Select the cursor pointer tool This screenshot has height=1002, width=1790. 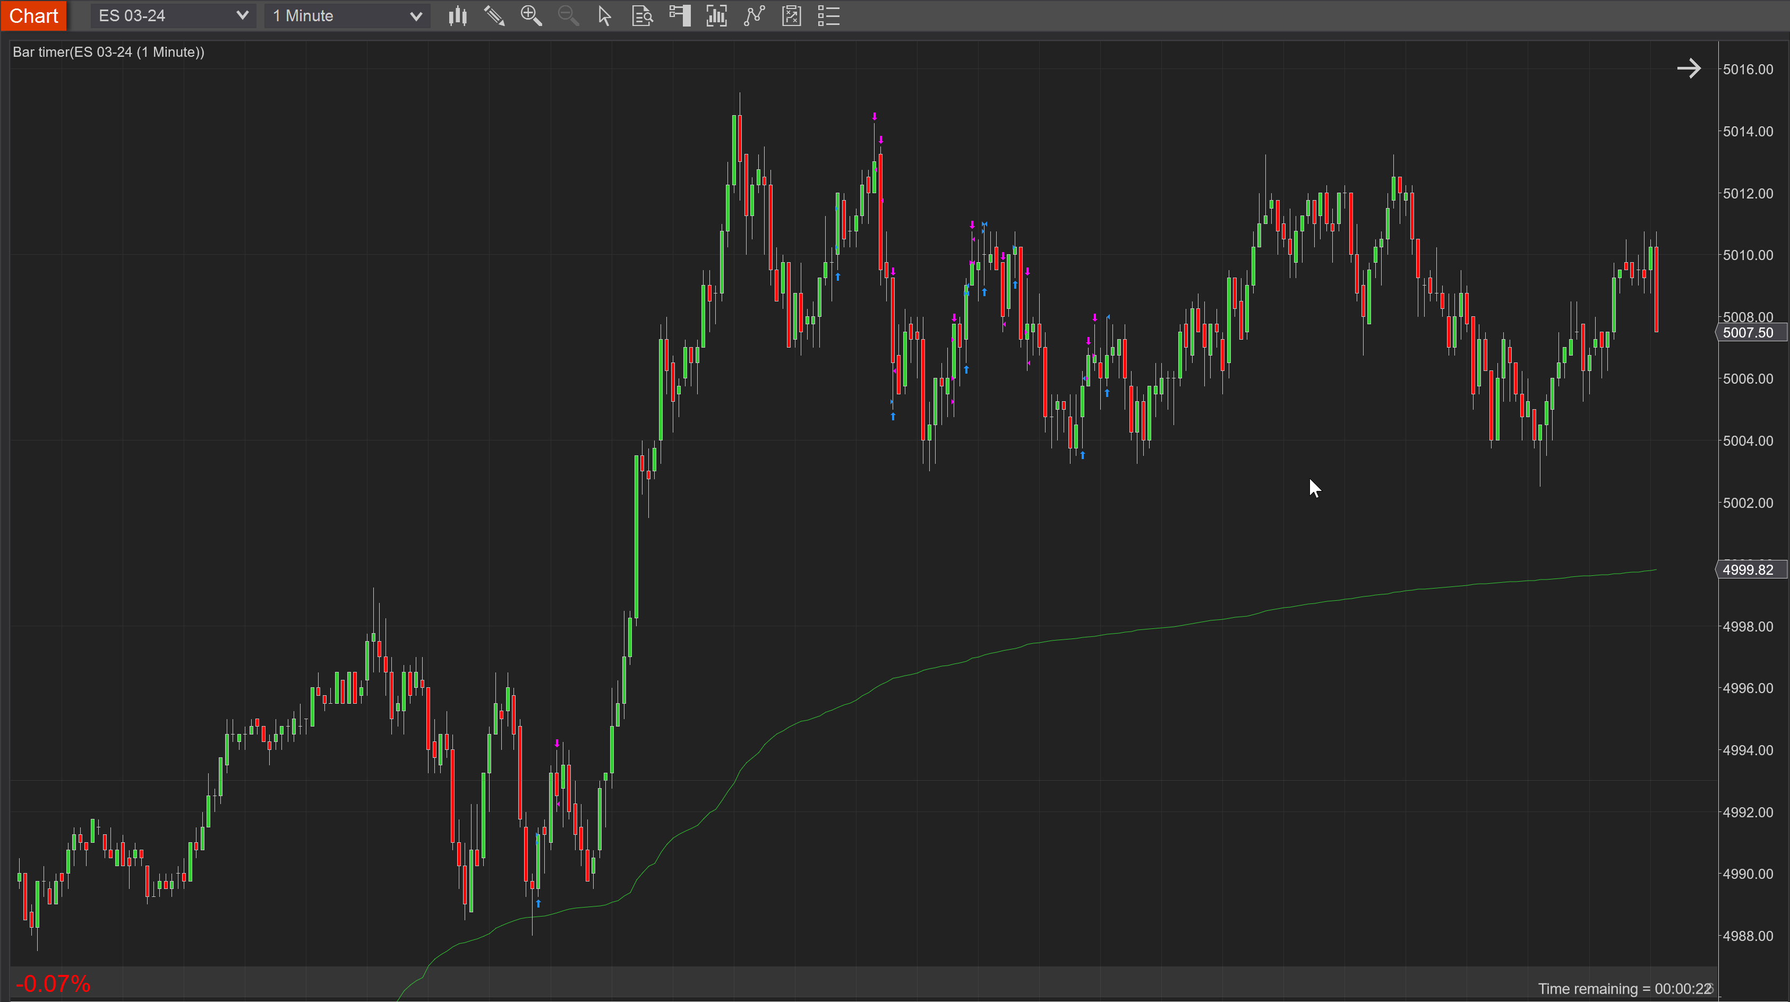[x=604, y=16]
